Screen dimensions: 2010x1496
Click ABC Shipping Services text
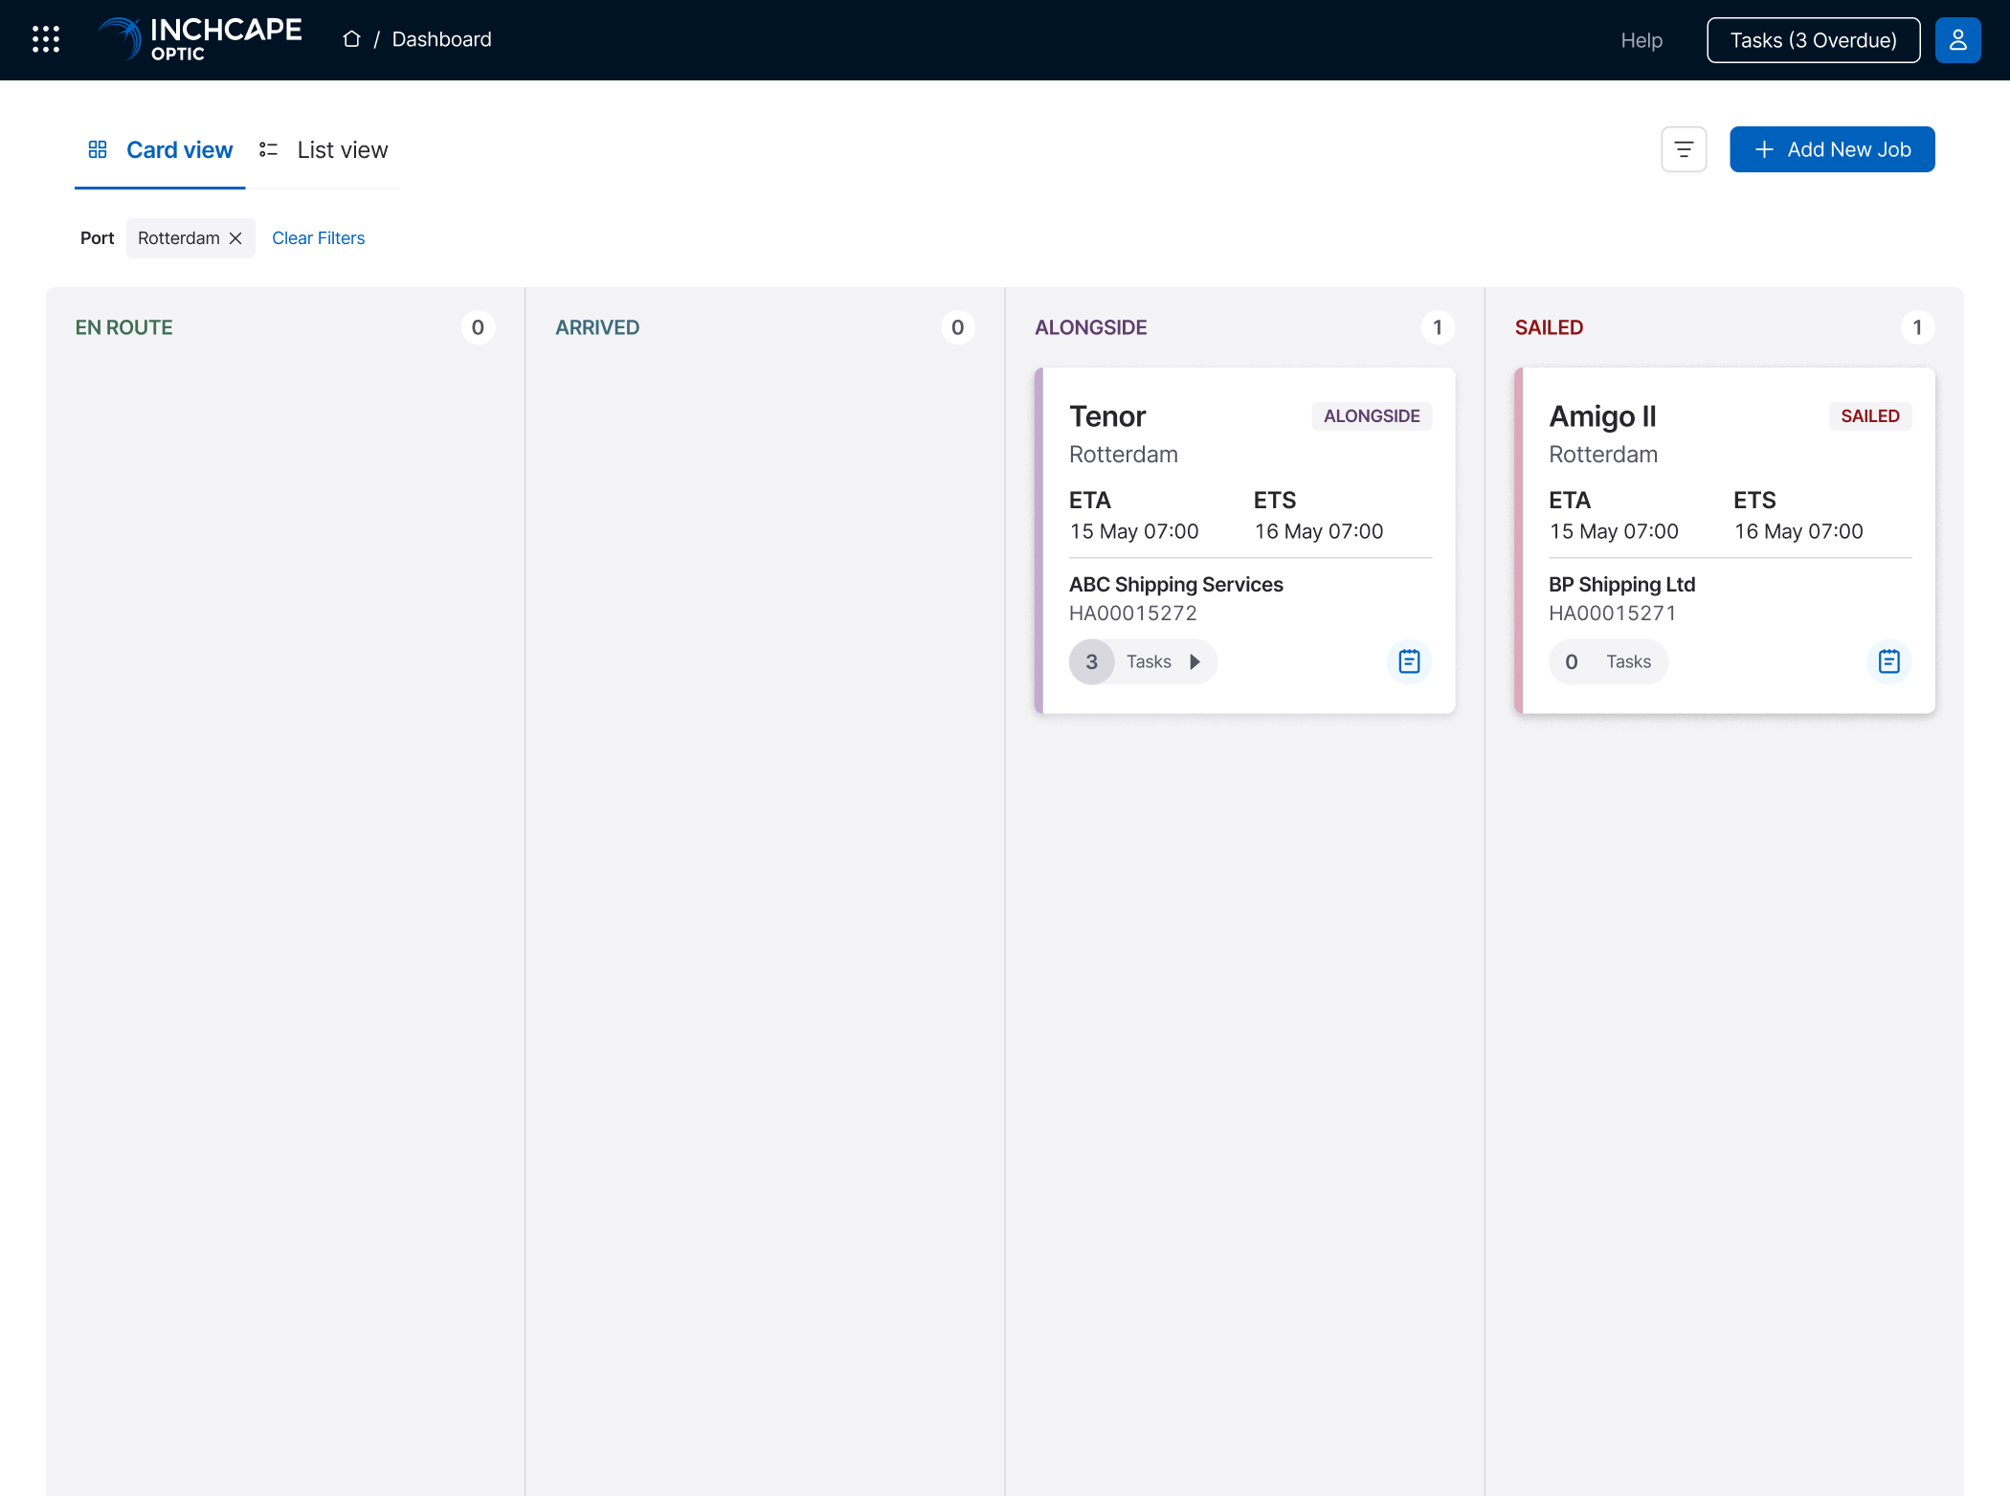pyautogui.click(x=1176, y=585)
